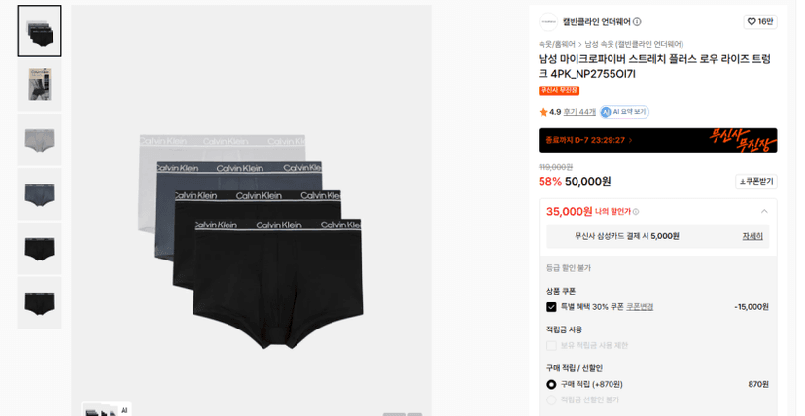Click 자세히 link for 삼성카드 discount
Screen dimensions: 805x416
click(752, 236)
